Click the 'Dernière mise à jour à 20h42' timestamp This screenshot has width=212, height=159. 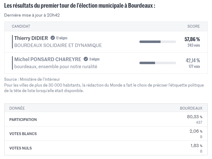tap(32, 15)
